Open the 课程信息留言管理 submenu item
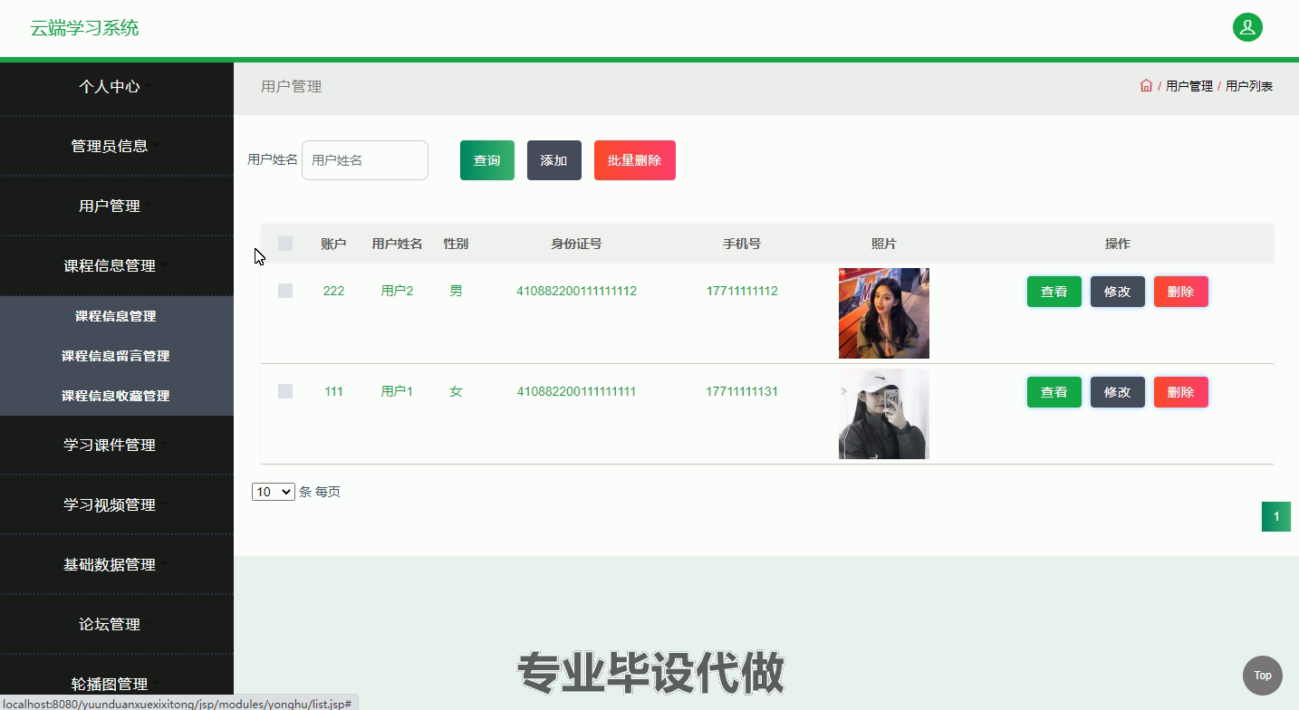This screenshot has height=710, width=1299. coord(116,356)
